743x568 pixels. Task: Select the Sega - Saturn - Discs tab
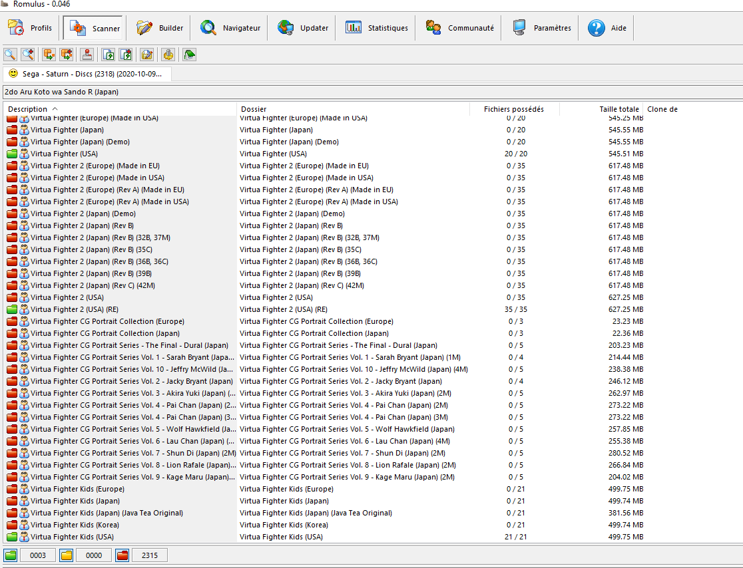[87, 74]
